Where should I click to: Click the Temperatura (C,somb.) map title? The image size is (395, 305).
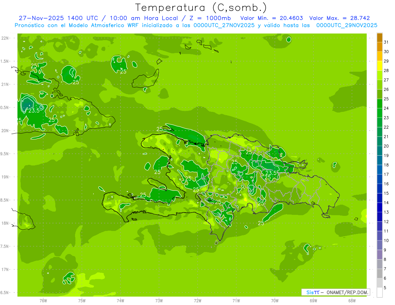pyautogui.click(x=201, y=7)
